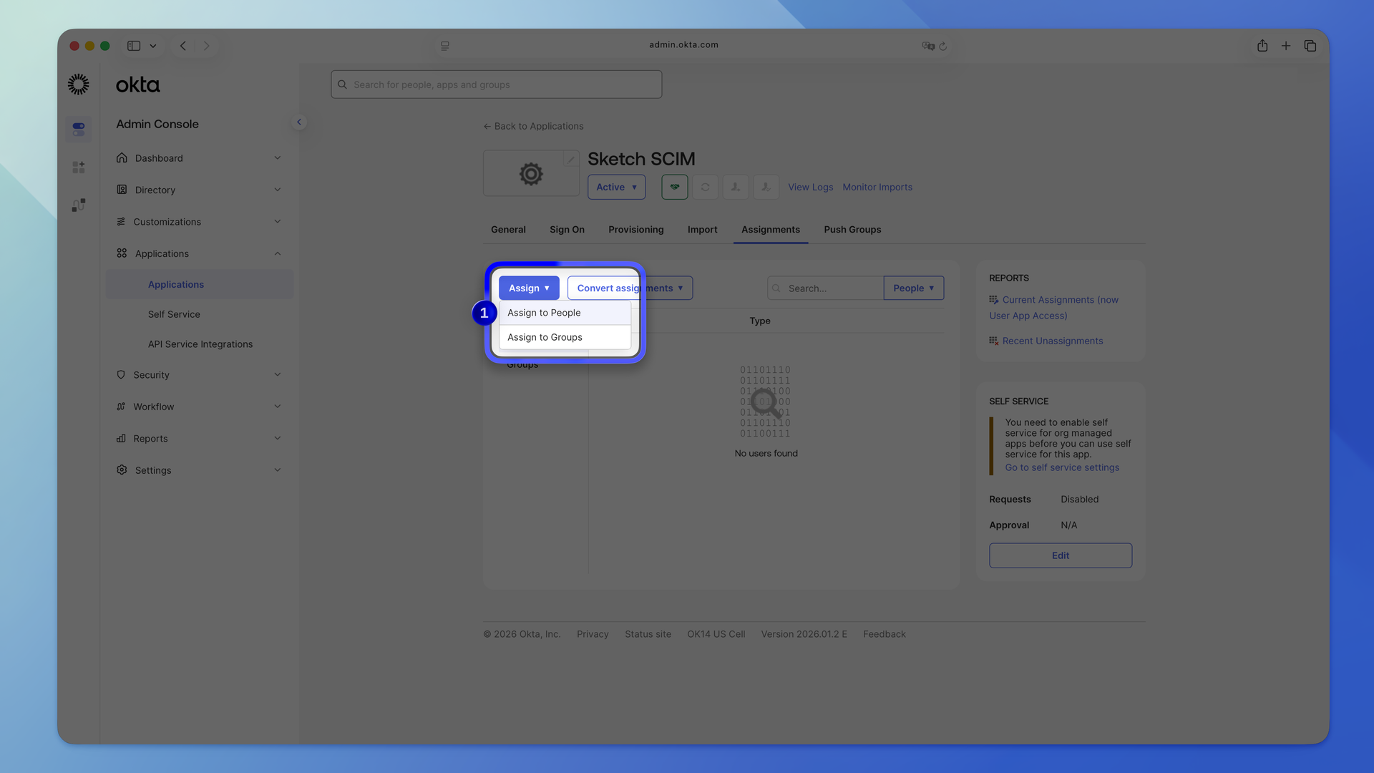The height and width of the screenshot is (773, 1374).
Task: Click the second user icon button before View Logs
Action: click(x=766, y=187)
